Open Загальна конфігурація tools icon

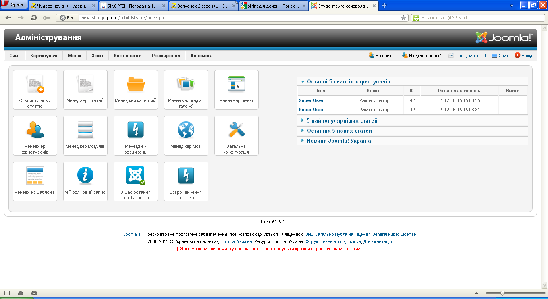click(x=237, y=135)
